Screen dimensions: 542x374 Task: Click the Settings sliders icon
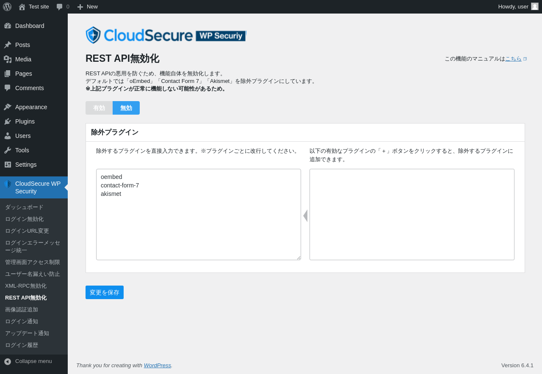click(8, 165)
